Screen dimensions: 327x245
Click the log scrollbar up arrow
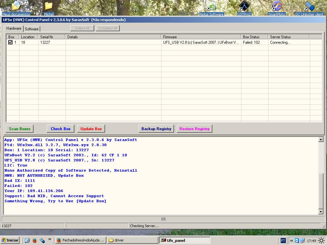pos(321,139)
